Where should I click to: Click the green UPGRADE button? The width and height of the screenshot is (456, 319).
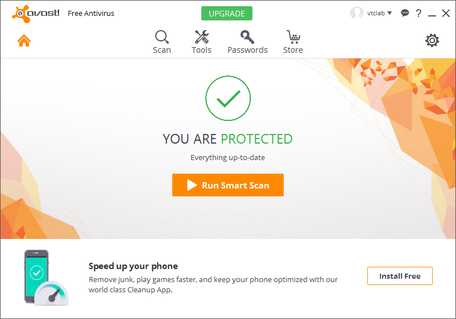[226, 13]
